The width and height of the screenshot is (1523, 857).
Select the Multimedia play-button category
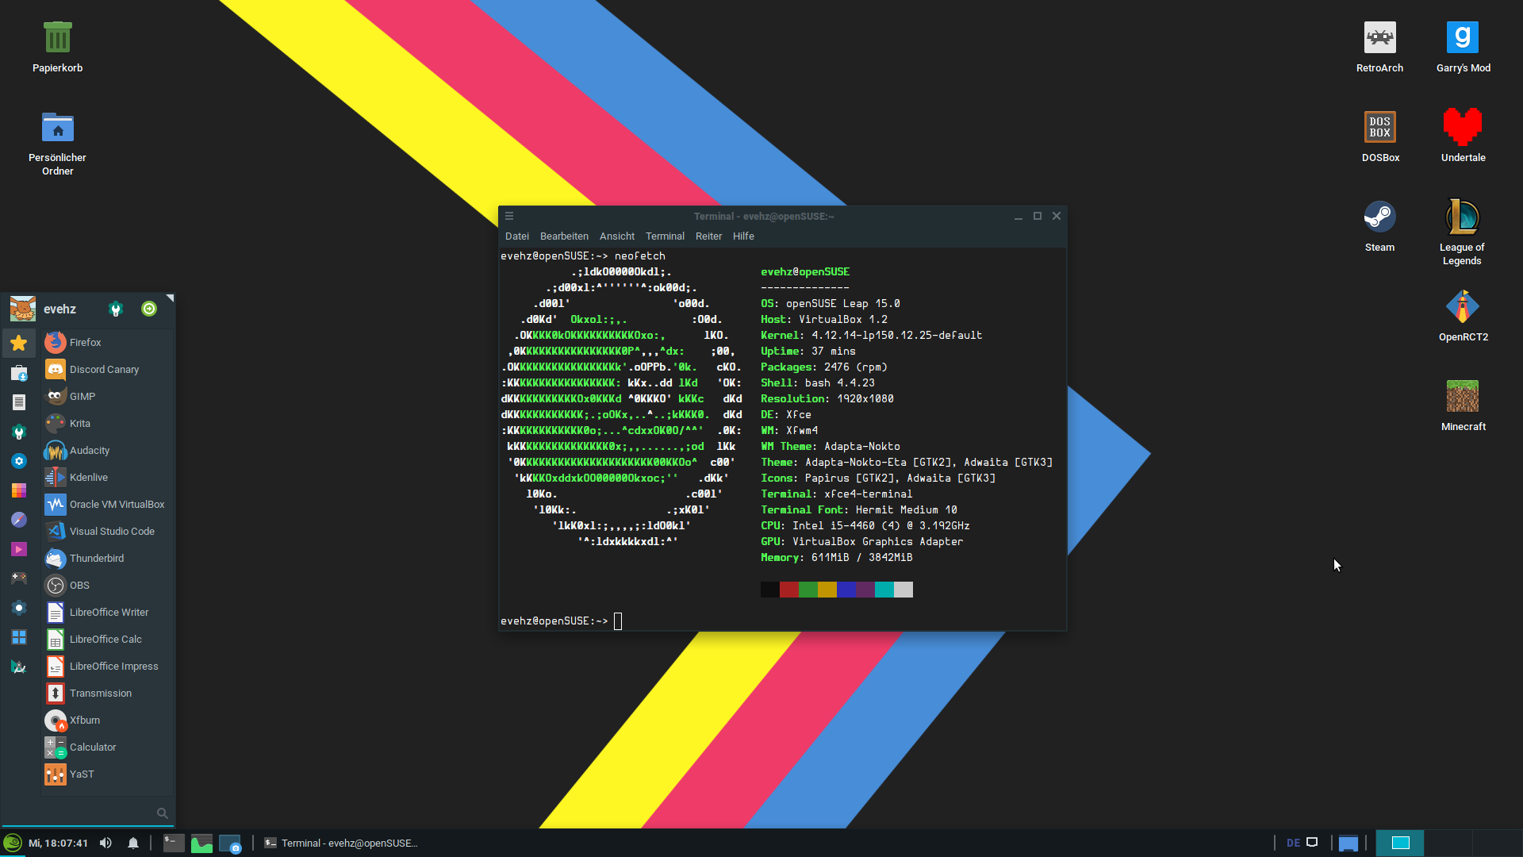[x=19, y=549]
